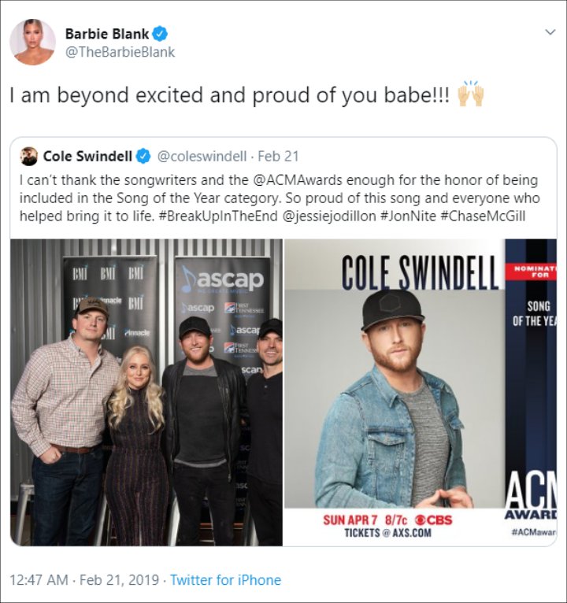
Task: Open Cole Swindell's small avatar
Action: [29, 157]
